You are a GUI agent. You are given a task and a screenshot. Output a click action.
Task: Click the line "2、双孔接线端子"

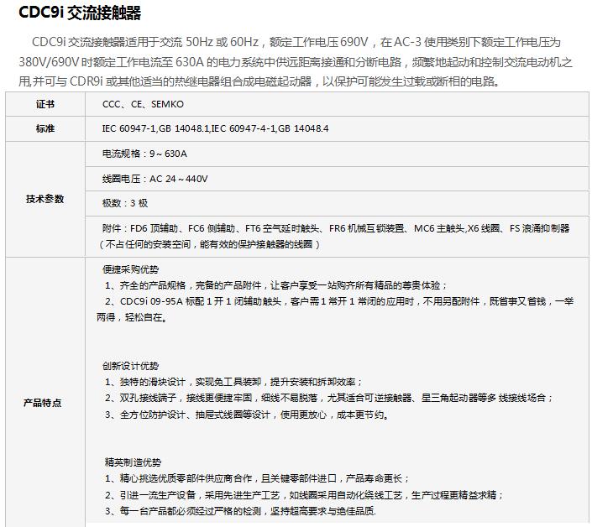pyautogui.click(x=329, y=398)
